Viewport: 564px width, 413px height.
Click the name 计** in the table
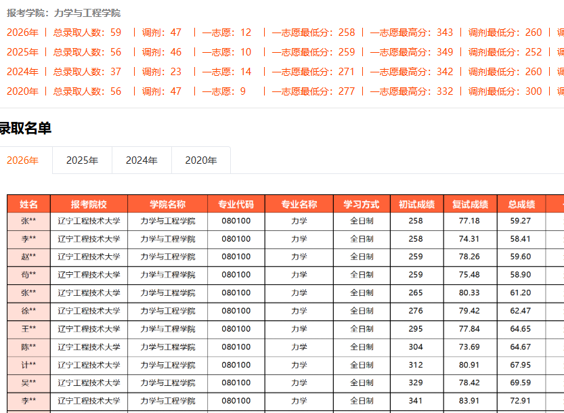click(28, 365)
